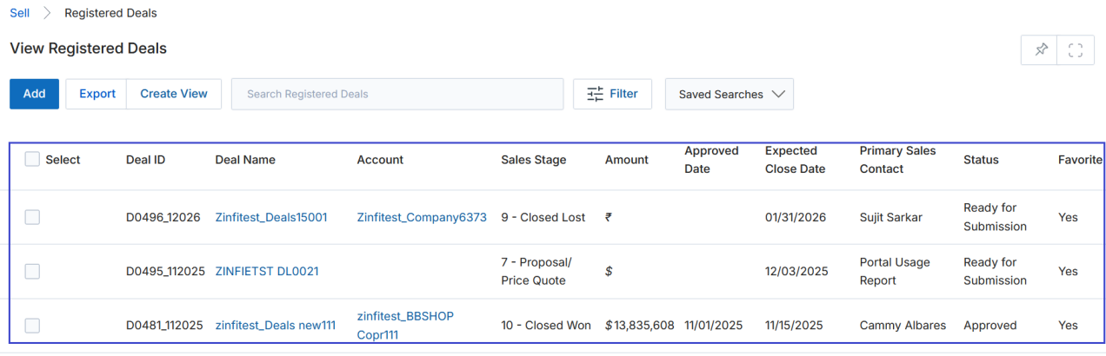This screenshot has height=356, width=1106.
Task: Open account zinfitest_BBSHOP Copr111
Action: click(405, 326)
